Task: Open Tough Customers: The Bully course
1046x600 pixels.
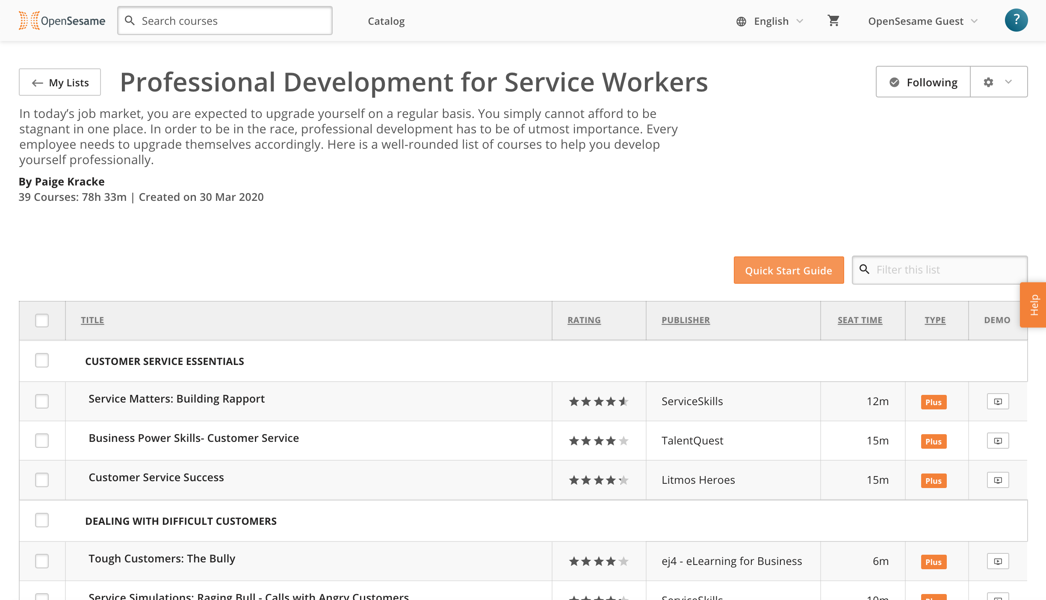Action: point(162,559)
